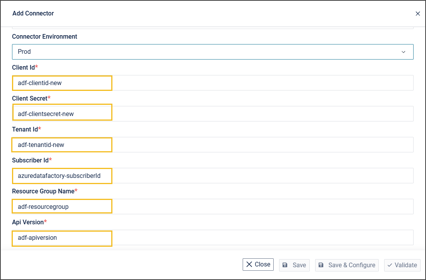Click the partially visible field above Connector Environment
The height and width of the screenshot is (280, 426).
(x=212, y=27)
